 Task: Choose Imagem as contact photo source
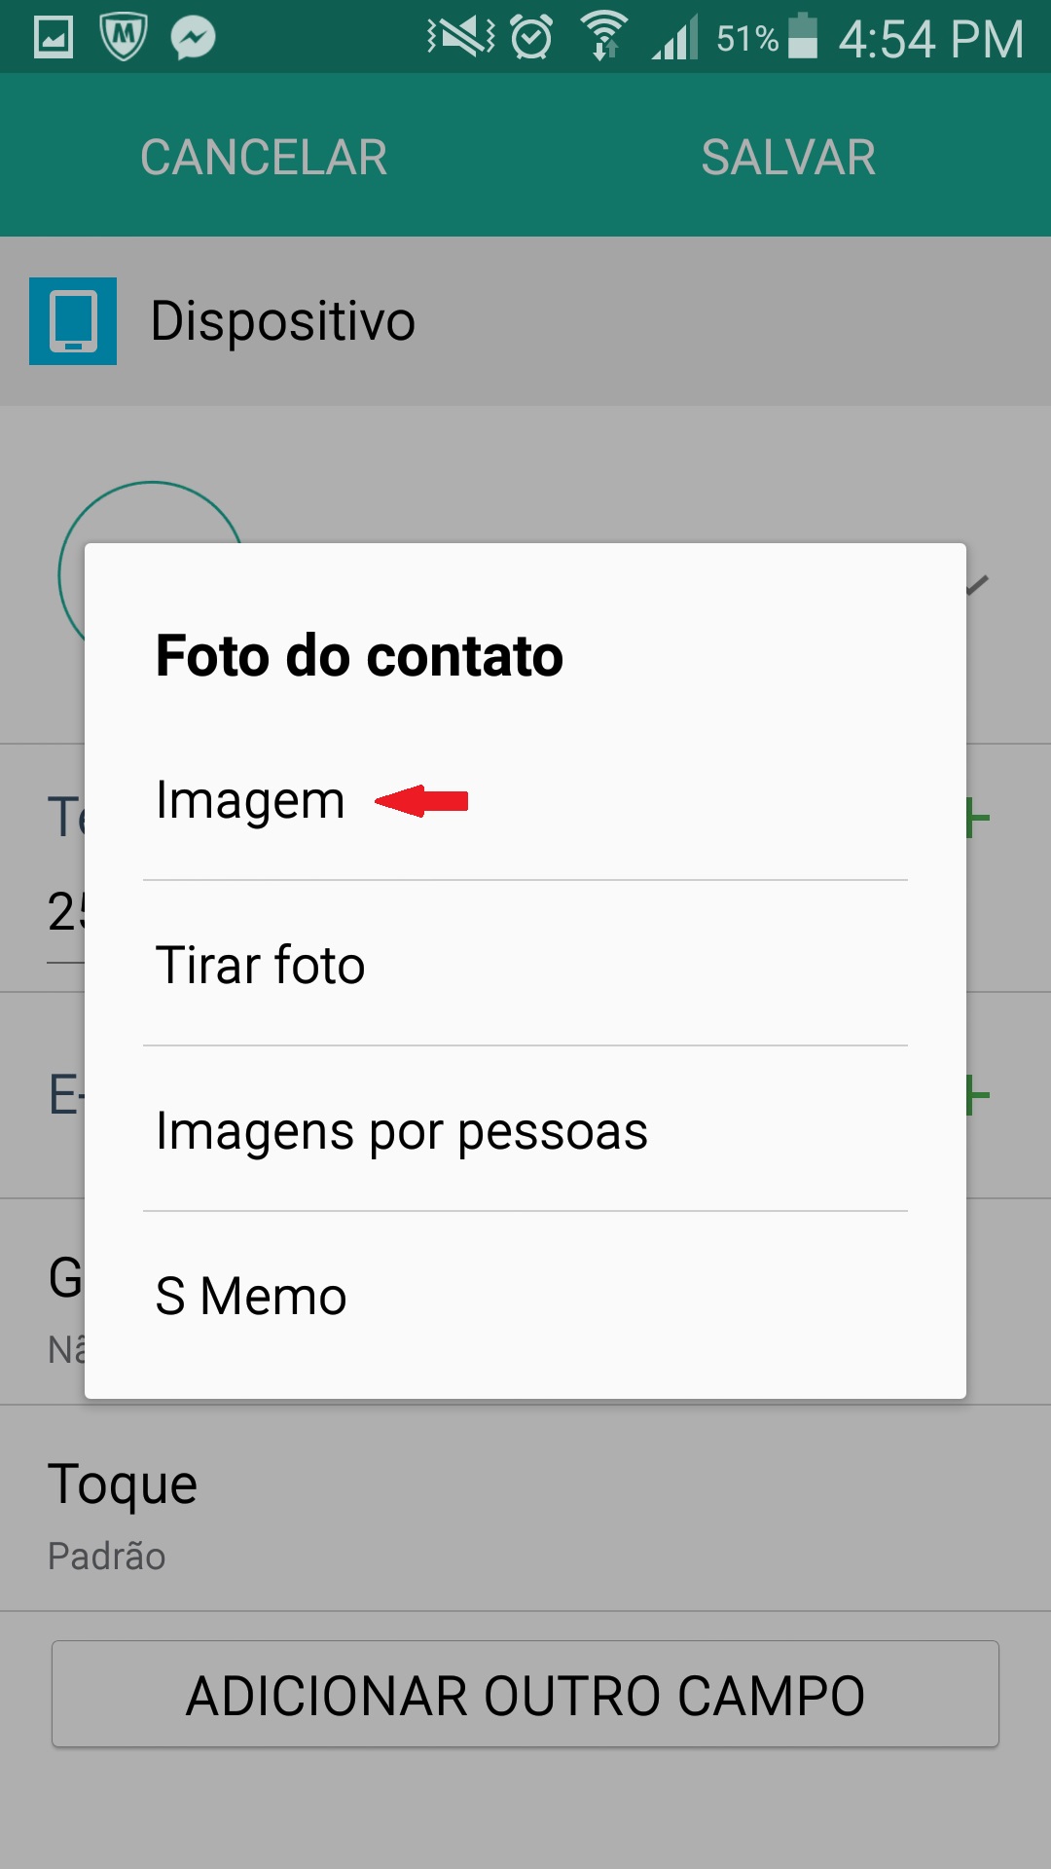point(250,801)
